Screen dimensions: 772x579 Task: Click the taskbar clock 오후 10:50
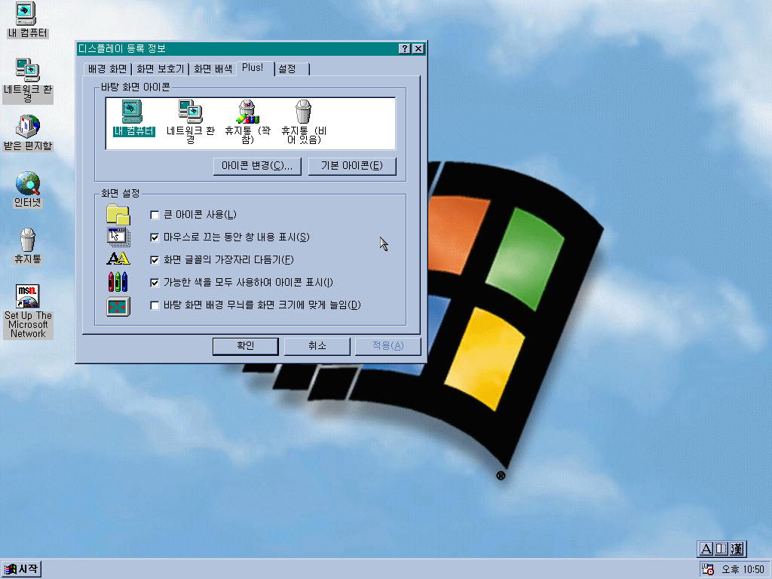pyautogui.click(x=743, y=570)
